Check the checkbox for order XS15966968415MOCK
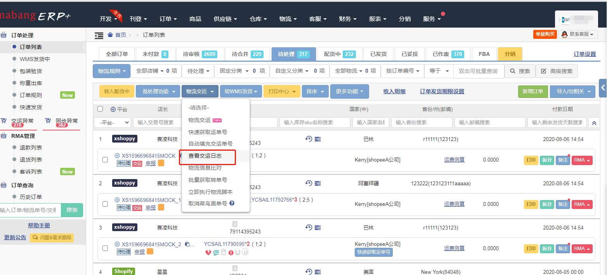Viewport: 607px width, 275px height. tap(105, 160)
